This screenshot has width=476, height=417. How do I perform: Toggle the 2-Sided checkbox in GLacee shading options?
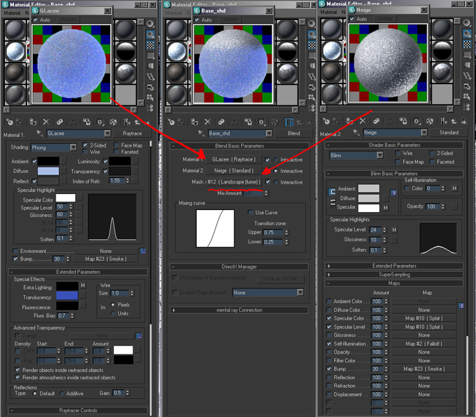pos(85,146)
